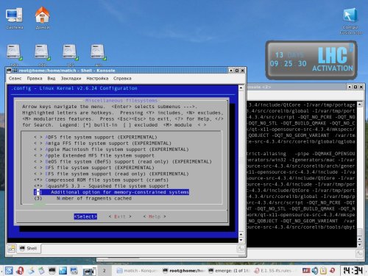Toggle Compressed ROM file system support (cramfs)
The width and height of the screenshot is (368, 276).
[x=101, y=180]
